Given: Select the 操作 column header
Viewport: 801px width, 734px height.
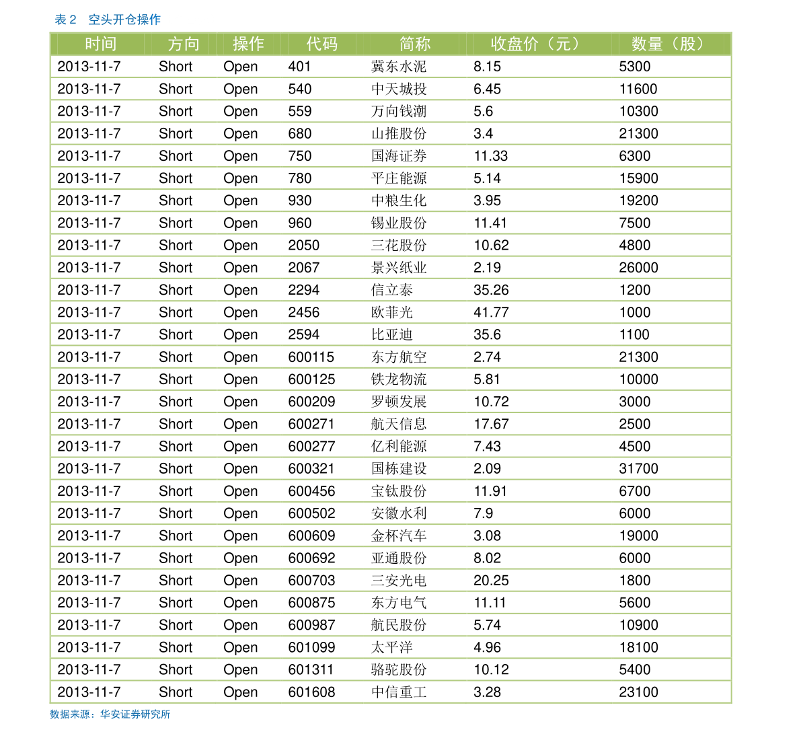Looking at the screenshot, I should [x=248, y=44].
